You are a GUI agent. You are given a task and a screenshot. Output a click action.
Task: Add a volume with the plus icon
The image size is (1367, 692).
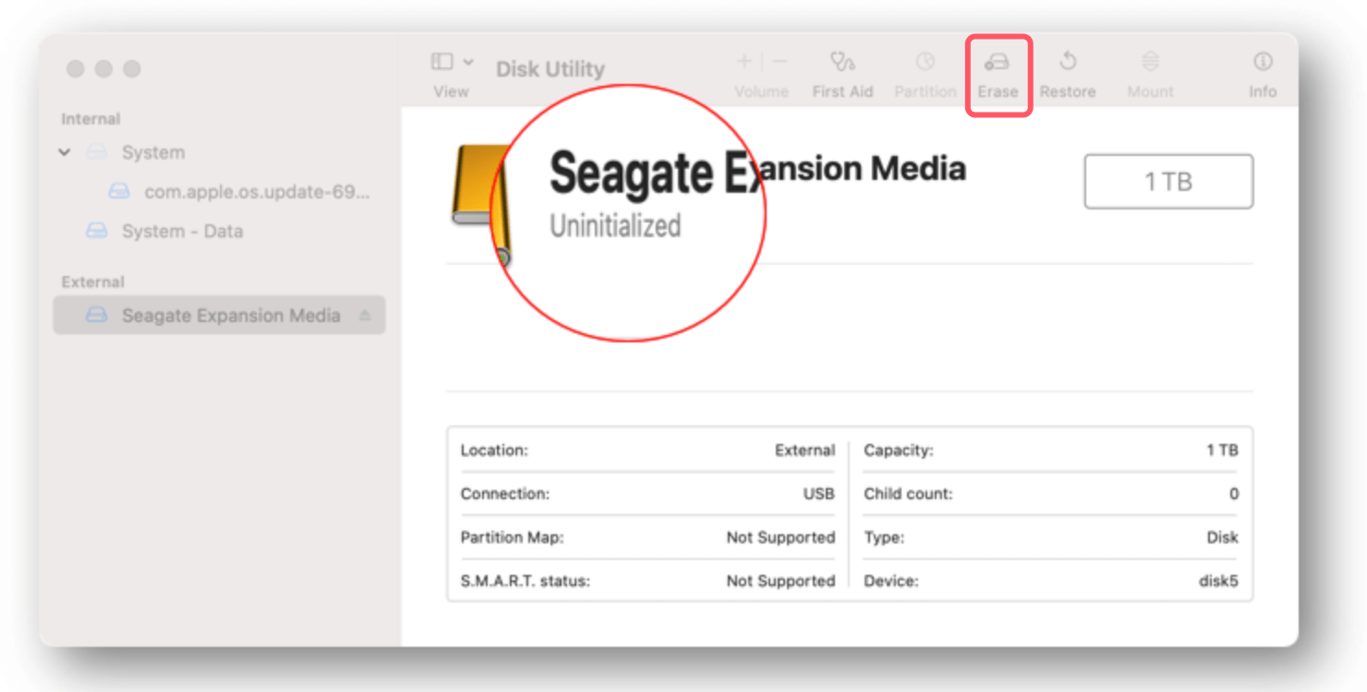(x=744, y=60)
